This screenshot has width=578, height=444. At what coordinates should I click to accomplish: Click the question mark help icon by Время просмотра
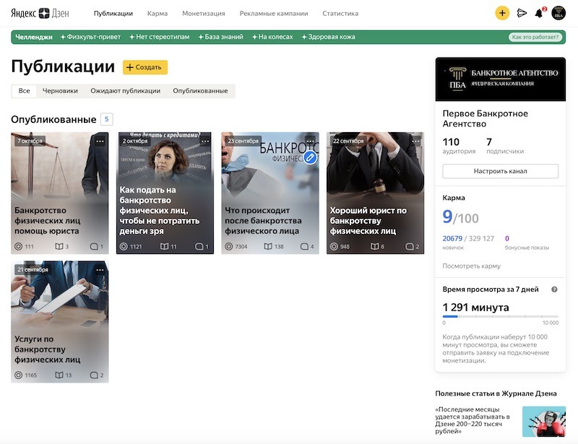pyautogui.click(x=554, y=290)
